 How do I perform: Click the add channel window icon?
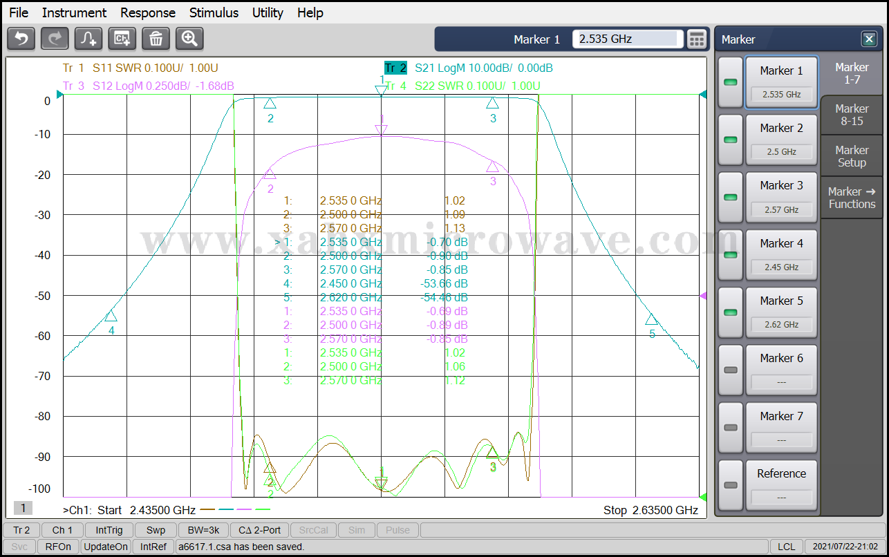point(122,39)
